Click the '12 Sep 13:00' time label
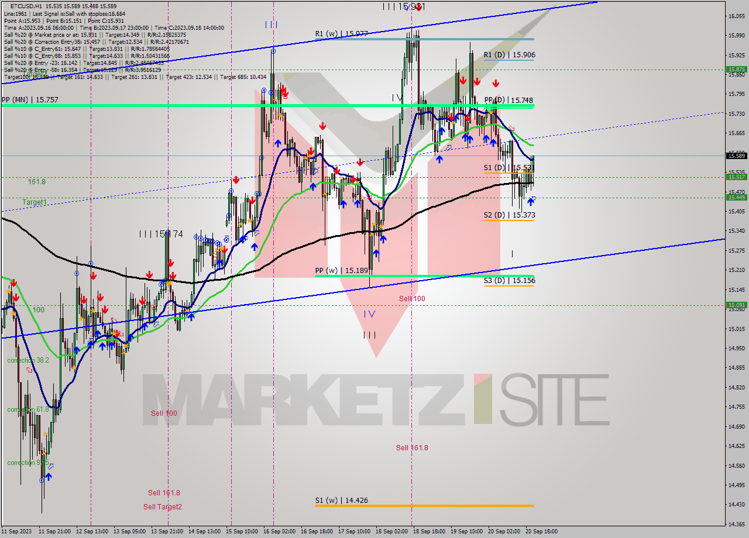 click(92, 532)
